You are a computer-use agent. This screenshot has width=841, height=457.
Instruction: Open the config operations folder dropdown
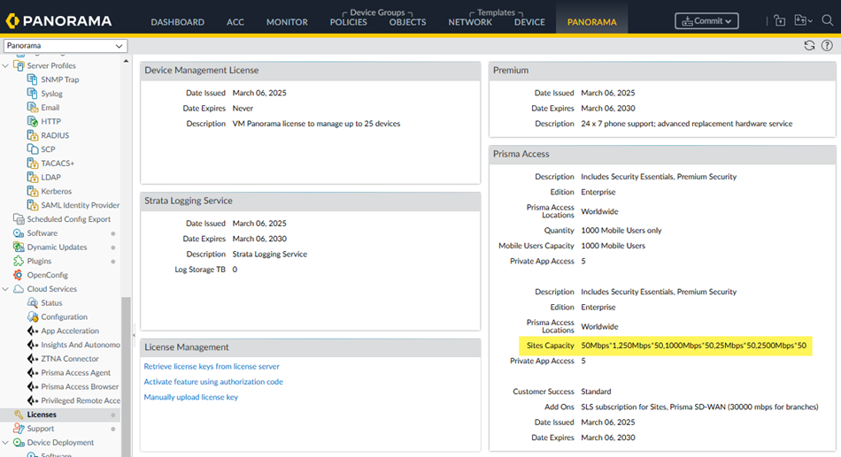pos(804,20)
